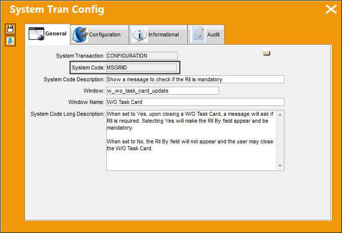Open the Audit tab
Viewport: 342px width, 233px height.
click(206, 34)
